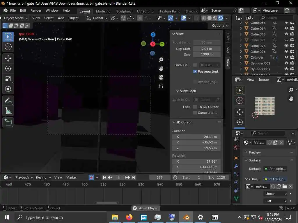This screenshot has height=223, width=298.
Task: Select rendered viewport shading
Action: [221, 18]
